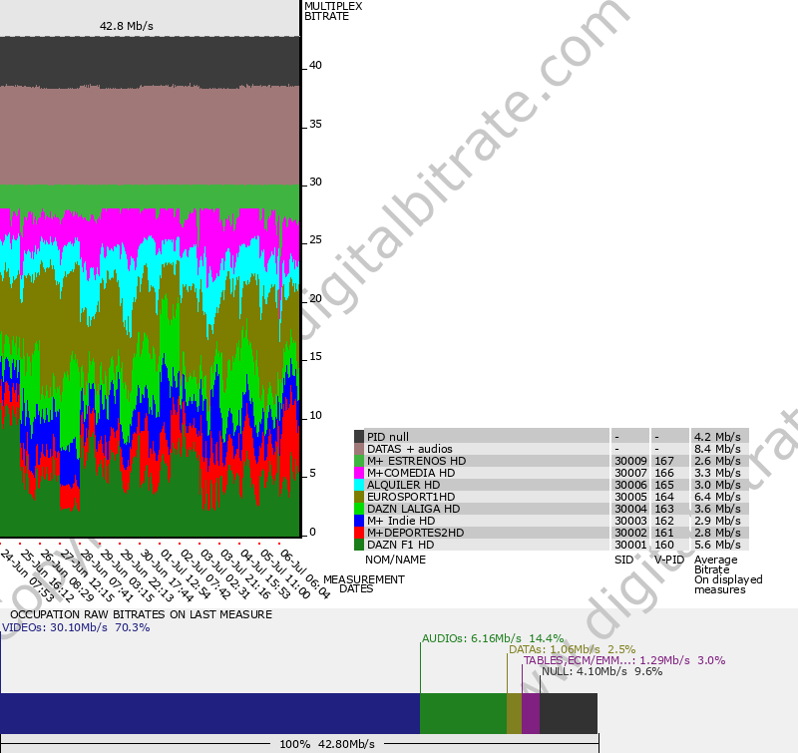Click the TABLES,ECM/EMM 1.29Mb/s label
The image size is (798, 753).
pyautogui.click(x=624, y=660)
